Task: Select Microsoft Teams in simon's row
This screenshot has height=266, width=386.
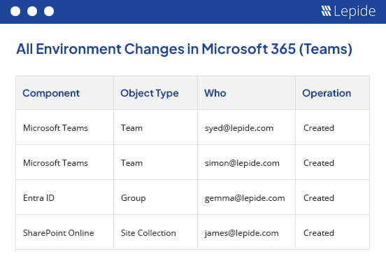Action: coord(55,163)
